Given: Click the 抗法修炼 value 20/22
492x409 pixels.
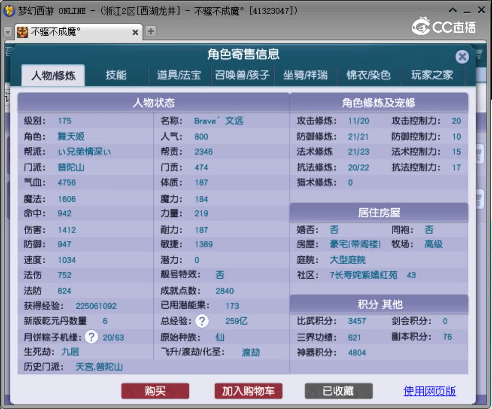Looking at the screenshot, I should click(359, 167).
